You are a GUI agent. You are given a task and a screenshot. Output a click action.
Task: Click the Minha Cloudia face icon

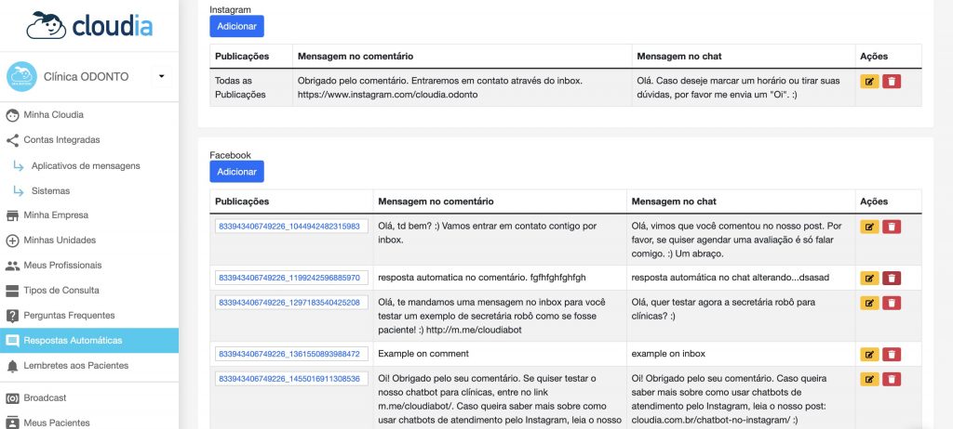tap(12, 115)
